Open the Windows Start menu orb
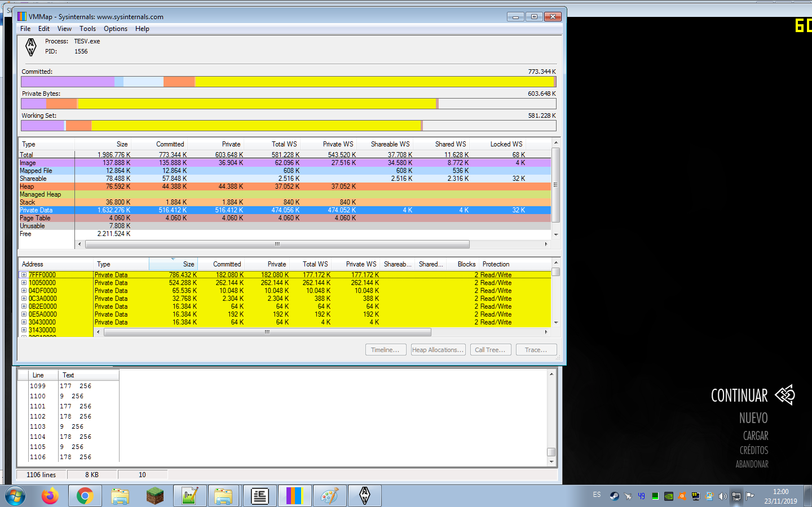The image size is (812, 507). tap(15, 496)
